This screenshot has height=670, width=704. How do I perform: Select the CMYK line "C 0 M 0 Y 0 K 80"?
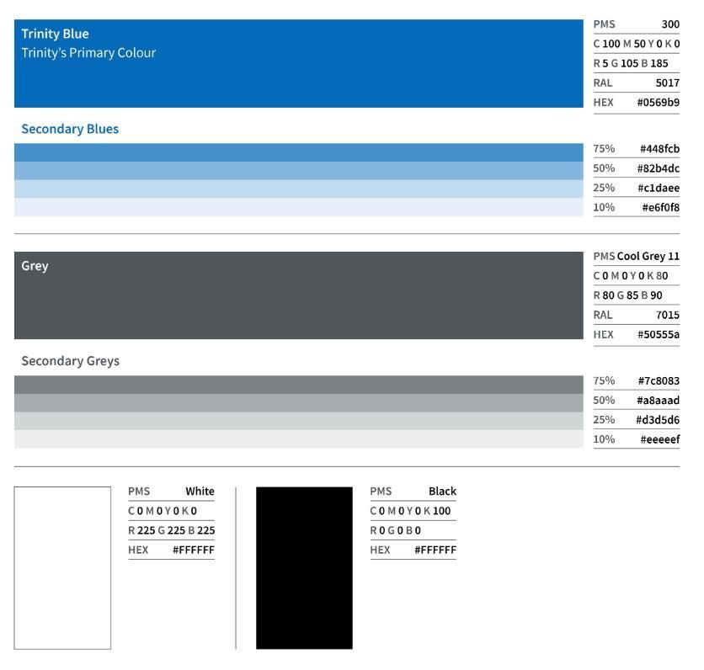pyautogui.click(x=631, y=275)
